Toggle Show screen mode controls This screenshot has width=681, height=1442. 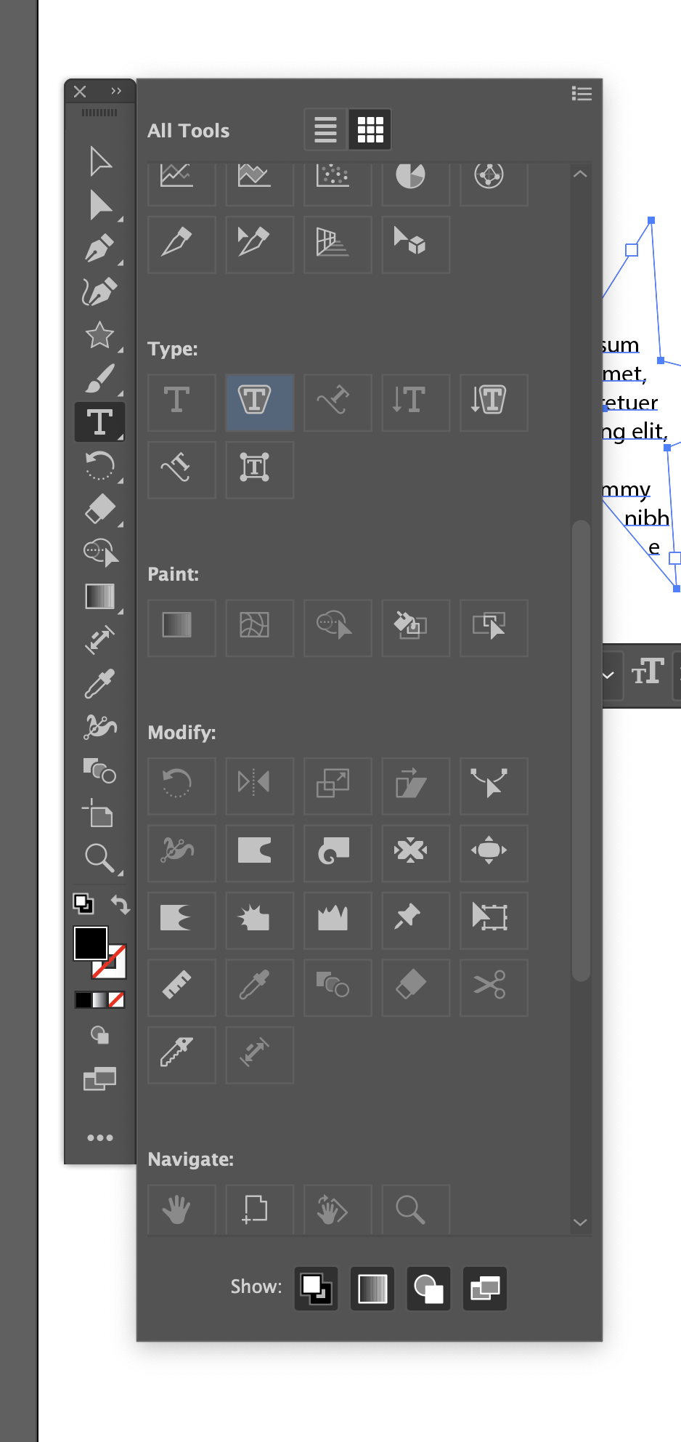tap(485, 1289)
